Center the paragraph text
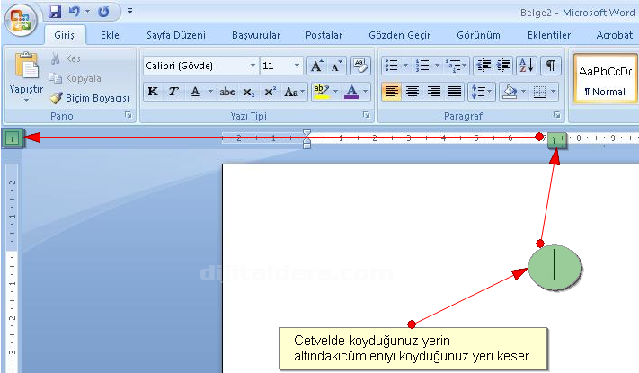The image size is (639, 373). (413, 92)
